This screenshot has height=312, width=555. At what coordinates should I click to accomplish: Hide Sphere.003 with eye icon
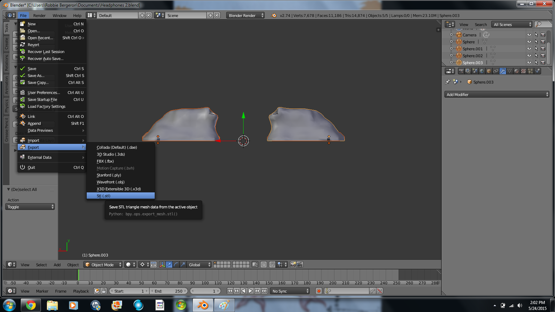[x=529, y=62]
